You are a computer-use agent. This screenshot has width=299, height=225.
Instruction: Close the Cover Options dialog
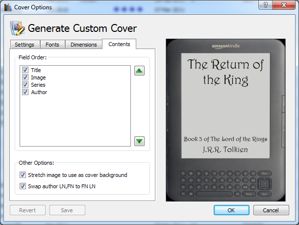click(x=284, y=5)
